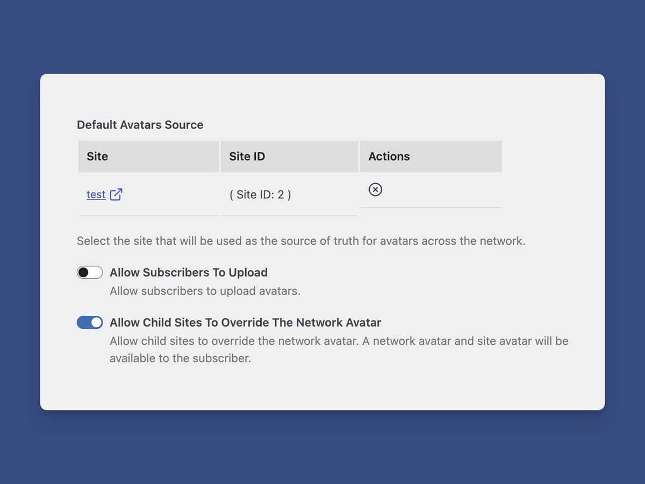Open the test site link
The image size is (645, 484).
pyautogui.click(x=96, y=194)
